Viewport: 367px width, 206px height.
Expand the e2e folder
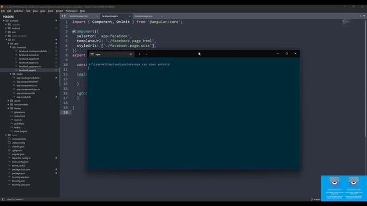point(6,32)
